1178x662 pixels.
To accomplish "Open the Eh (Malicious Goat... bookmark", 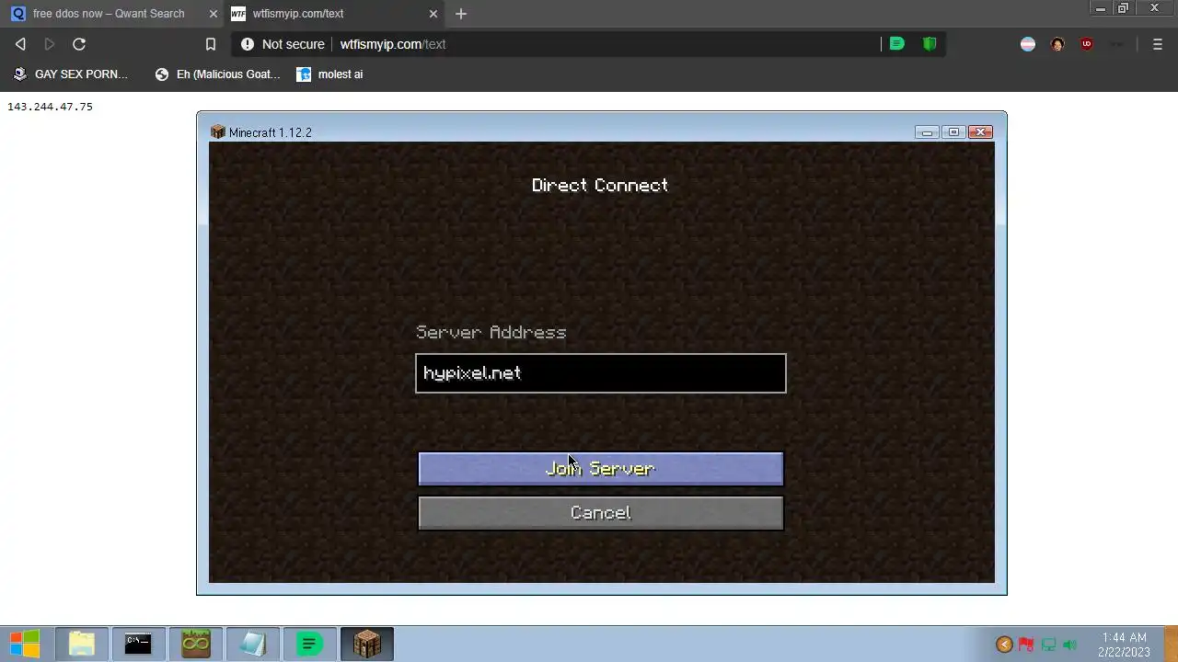I will pyautogui.click(x=217, y=74).
